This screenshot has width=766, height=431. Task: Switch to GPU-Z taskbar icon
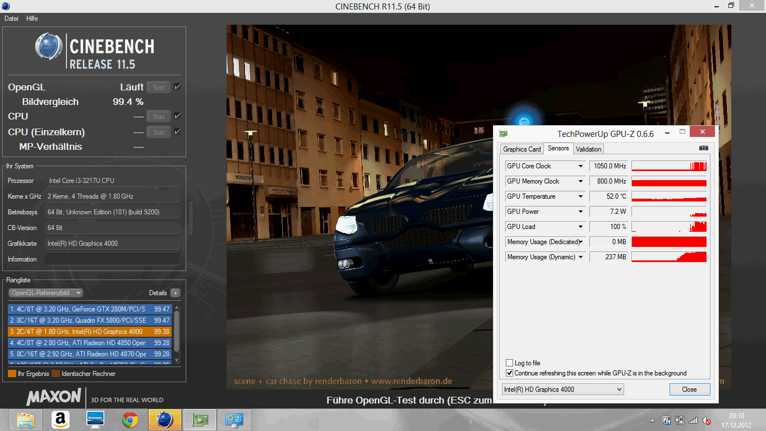(200, 419)
